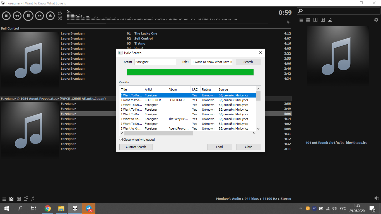381x214 pixels.
Task: Stop playback with the stop button
Action: pos(6,16)
